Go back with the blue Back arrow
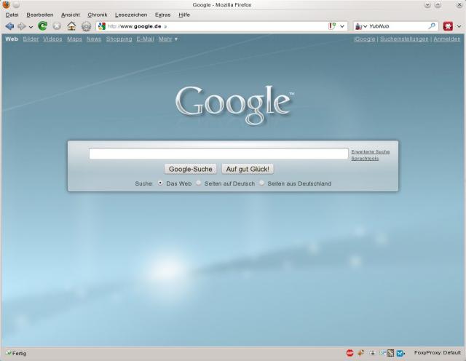 (9, 26)
